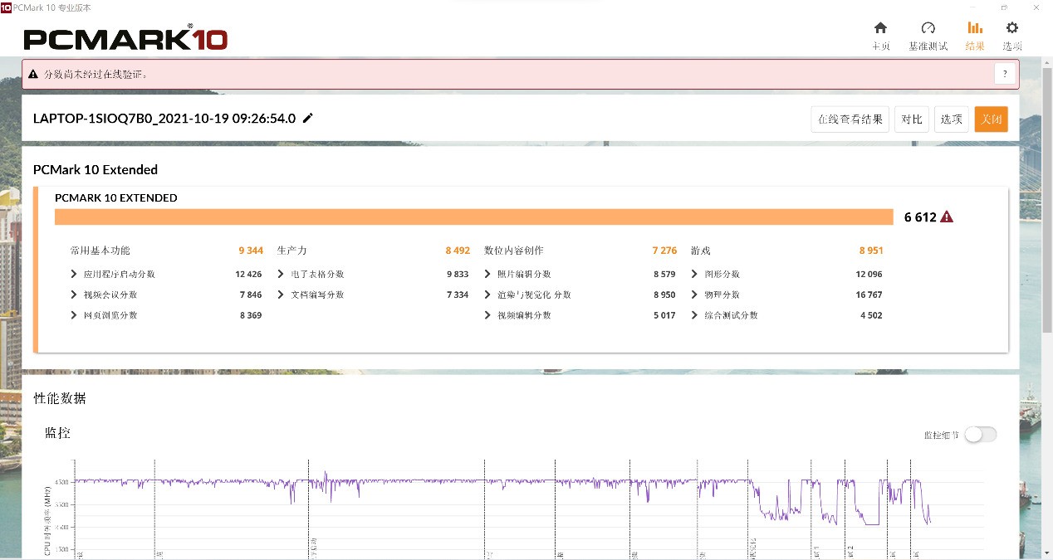Go to the 主页 home icon

[880, 28]
